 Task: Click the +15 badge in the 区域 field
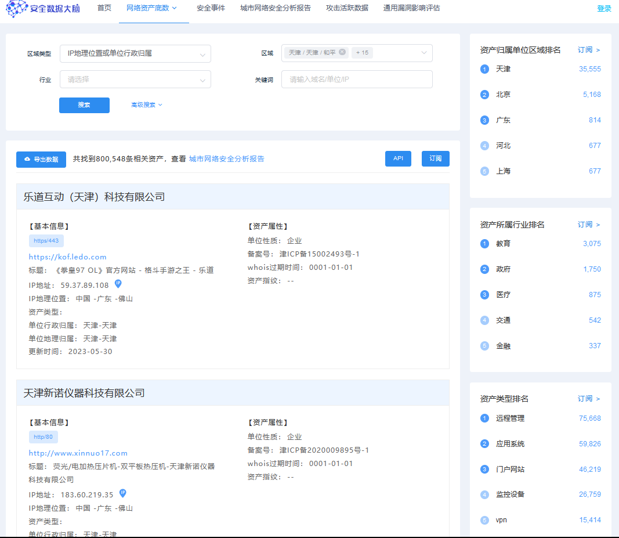pos(362,52)
